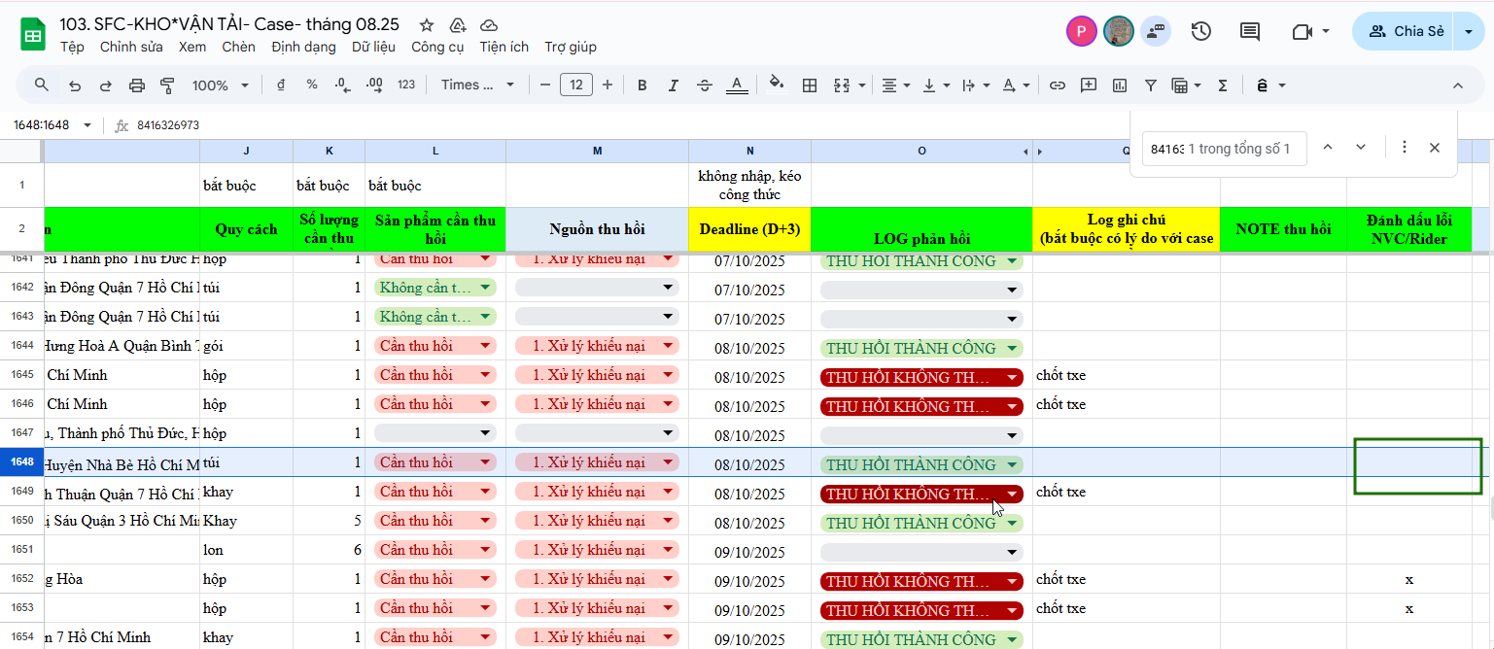Open the fill color picker
The height and width of the screenshot is (649, 1494).
(777, 85)
